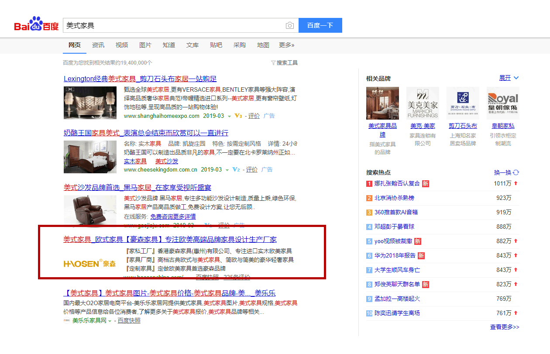The image size is (550, 354).
Task: Open dropdown arrow beside shanghaihomeexpo 2019-03
Action: click(229, 117)
